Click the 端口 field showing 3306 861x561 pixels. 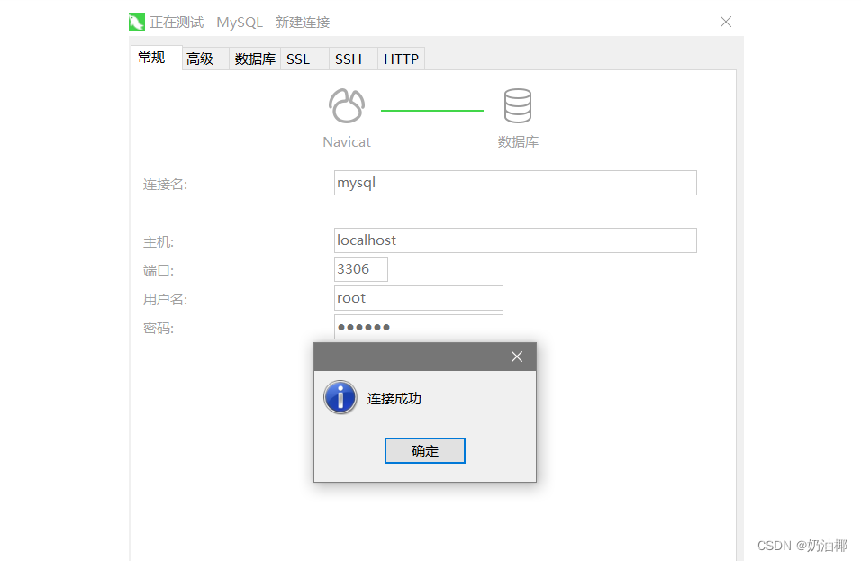click(361, 269)
